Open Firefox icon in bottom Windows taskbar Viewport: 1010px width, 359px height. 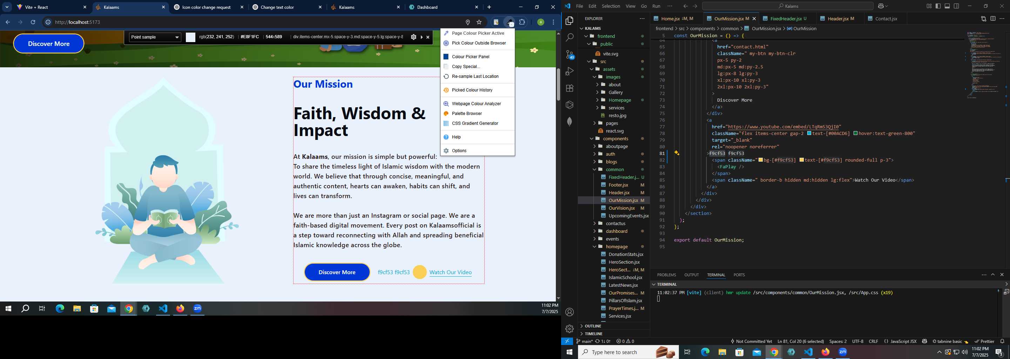point(826,352)
